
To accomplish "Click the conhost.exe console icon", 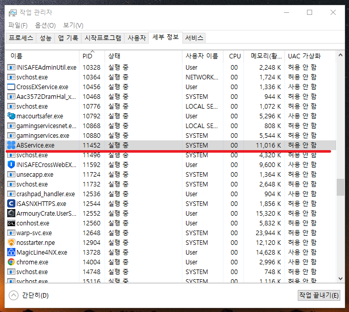I will pos(11,223).
